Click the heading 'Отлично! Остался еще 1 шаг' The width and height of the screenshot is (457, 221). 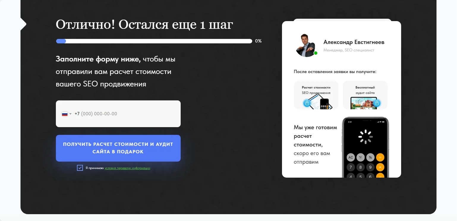[144, 25]
